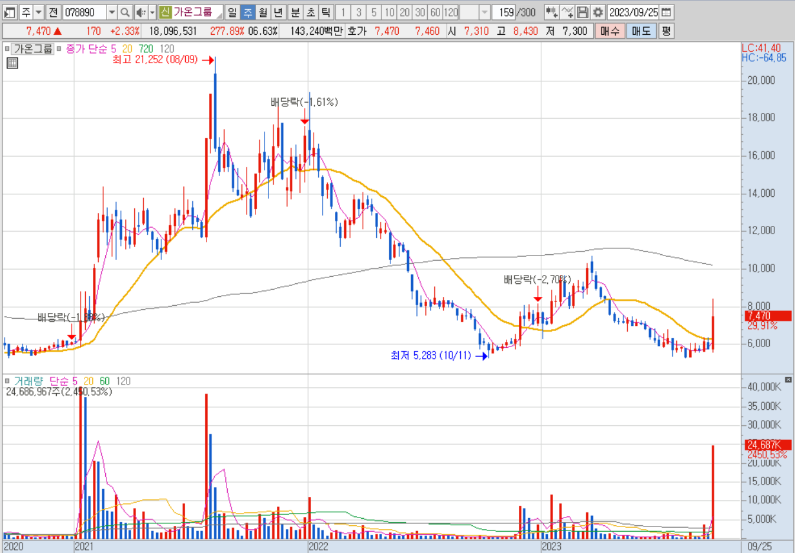
Task: Click the 전 button beside stock code
Action: [54, 12]
